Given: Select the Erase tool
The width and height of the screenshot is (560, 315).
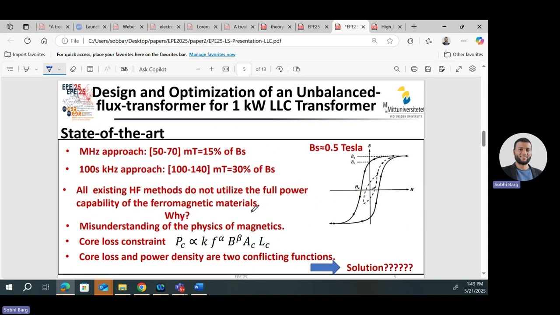Looking at the screenshot, I should tap(73, 69).
